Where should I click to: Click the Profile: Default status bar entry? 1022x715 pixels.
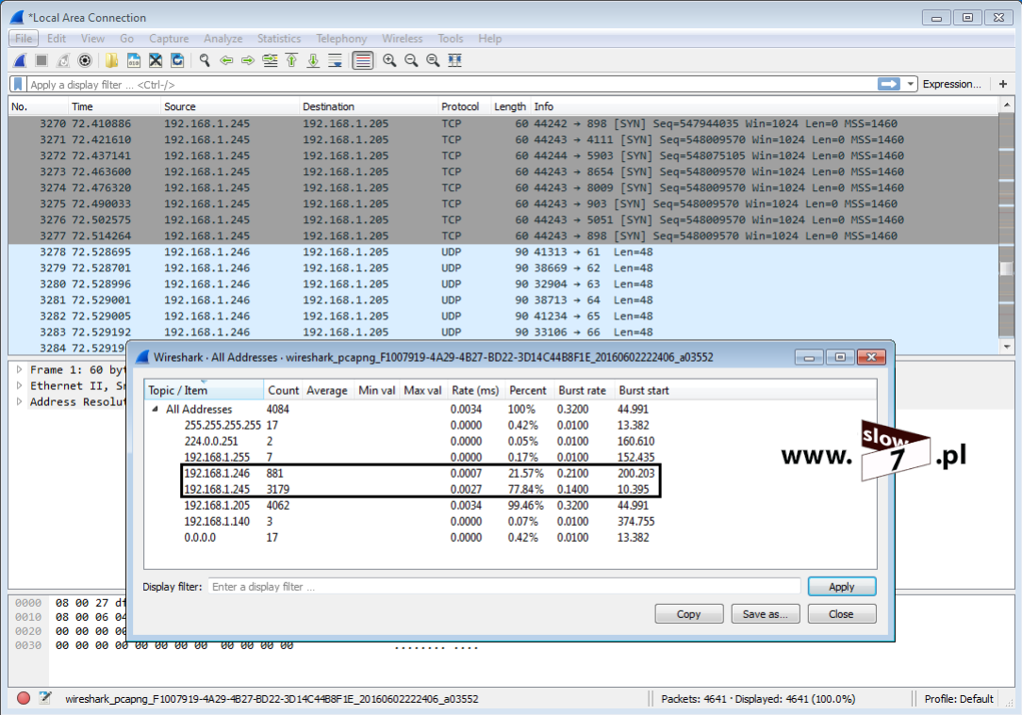(959, 698)
